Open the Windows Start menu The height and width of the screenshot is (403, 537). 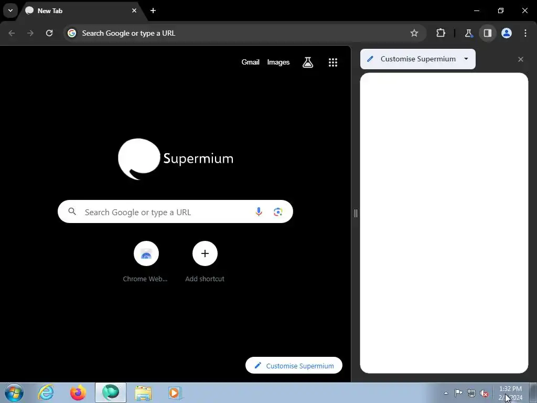[x=14, y=393]
